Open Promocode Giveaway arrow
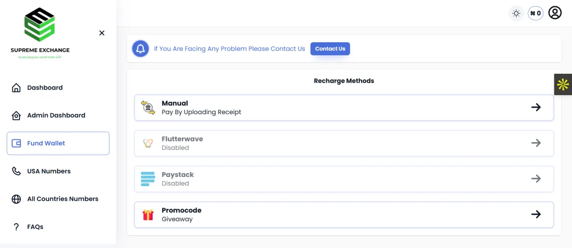This screenshot has height=248, width=572. coord(536,214)
